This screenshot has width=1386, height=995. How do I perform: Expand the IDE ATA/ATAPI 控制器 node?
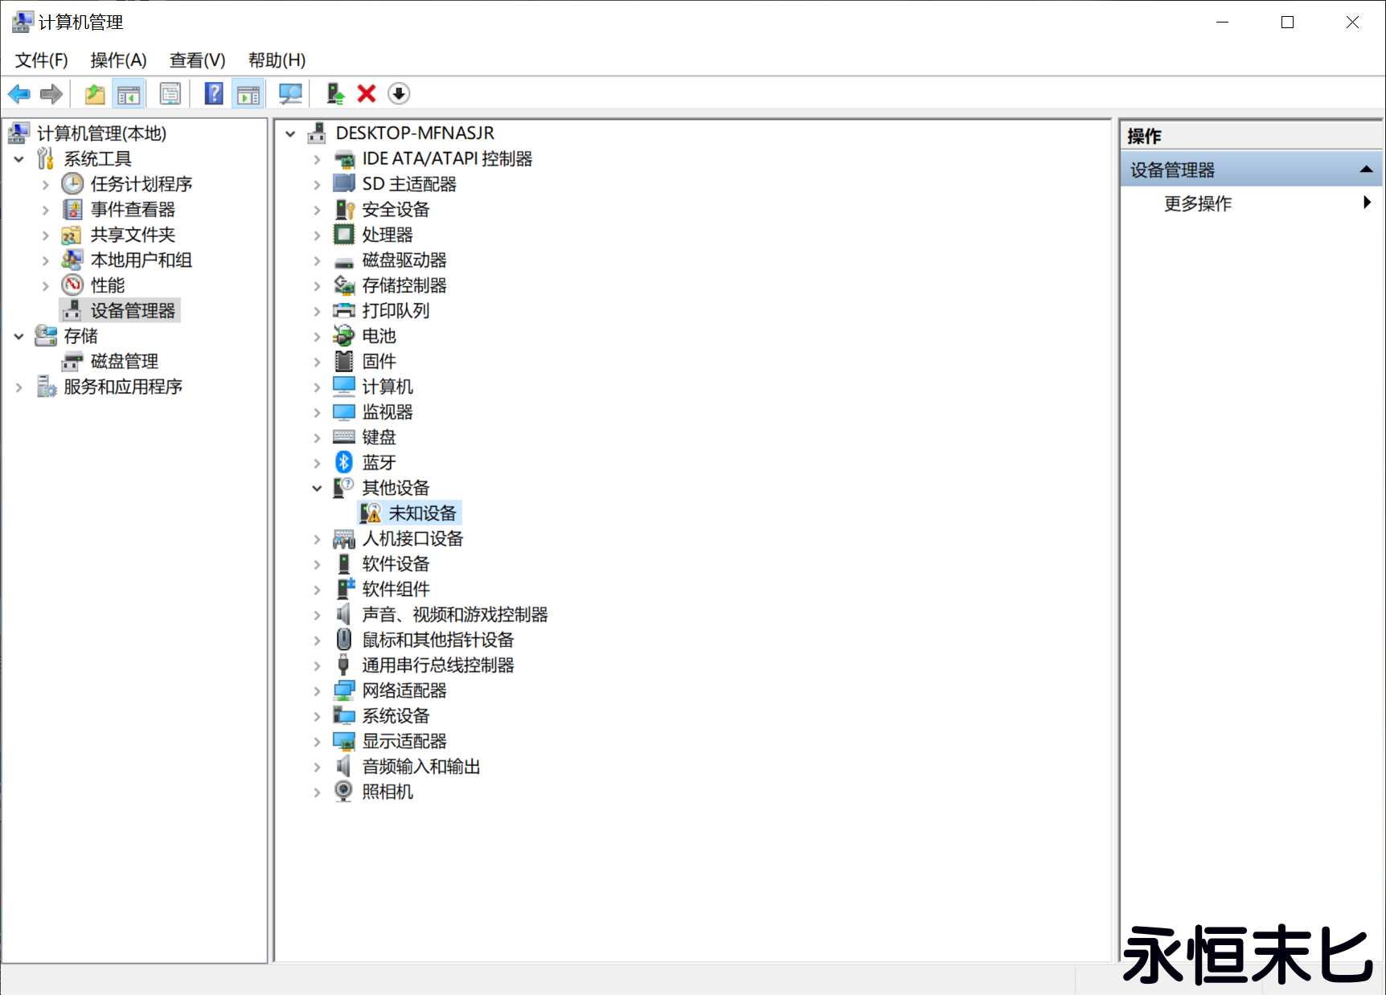315,158
